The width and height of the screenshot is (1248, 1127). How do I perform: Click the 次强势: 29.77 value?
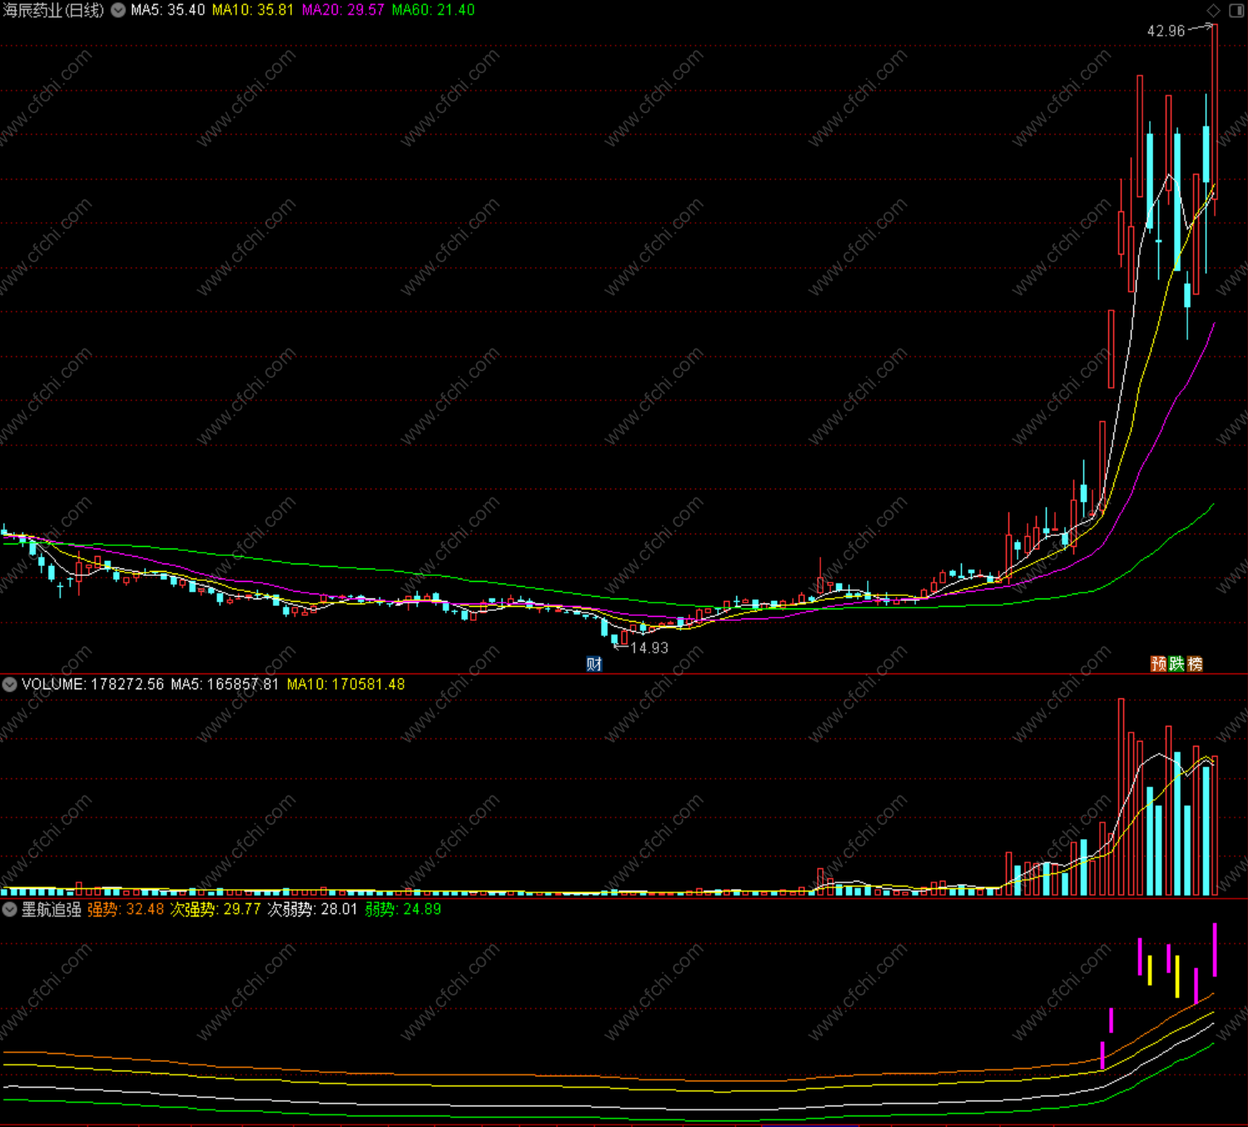tap(215, 909)
